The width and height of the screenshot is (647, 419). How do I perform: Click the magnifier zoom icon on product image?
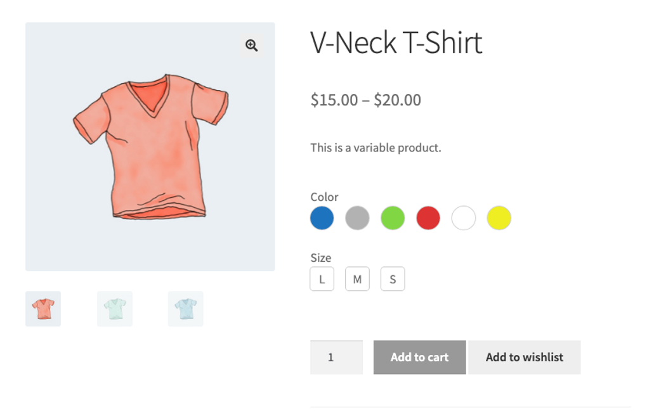click(x=252, y=46)
